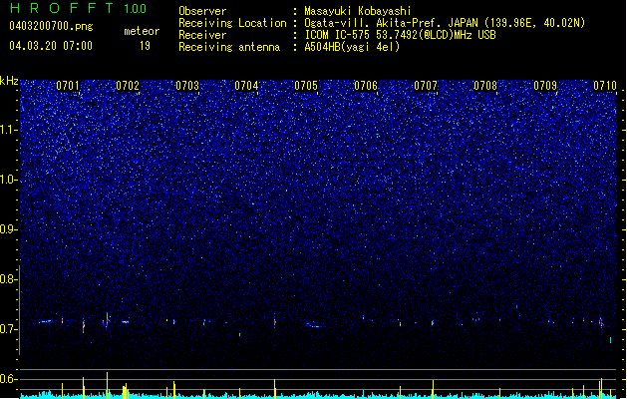Click the 0709 time marker
The width and height of the screenshot is (627, 399).
point(545,86)
